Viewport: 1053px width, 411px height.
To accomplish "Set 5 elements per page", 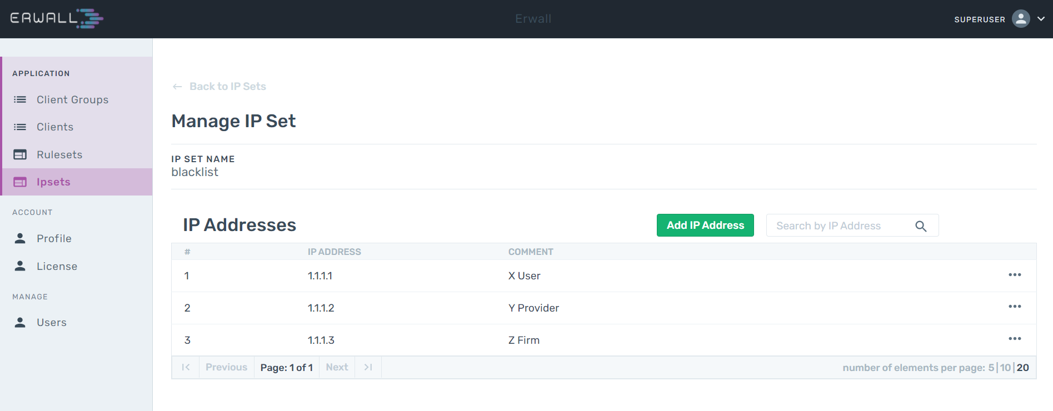I will point(991,368).
